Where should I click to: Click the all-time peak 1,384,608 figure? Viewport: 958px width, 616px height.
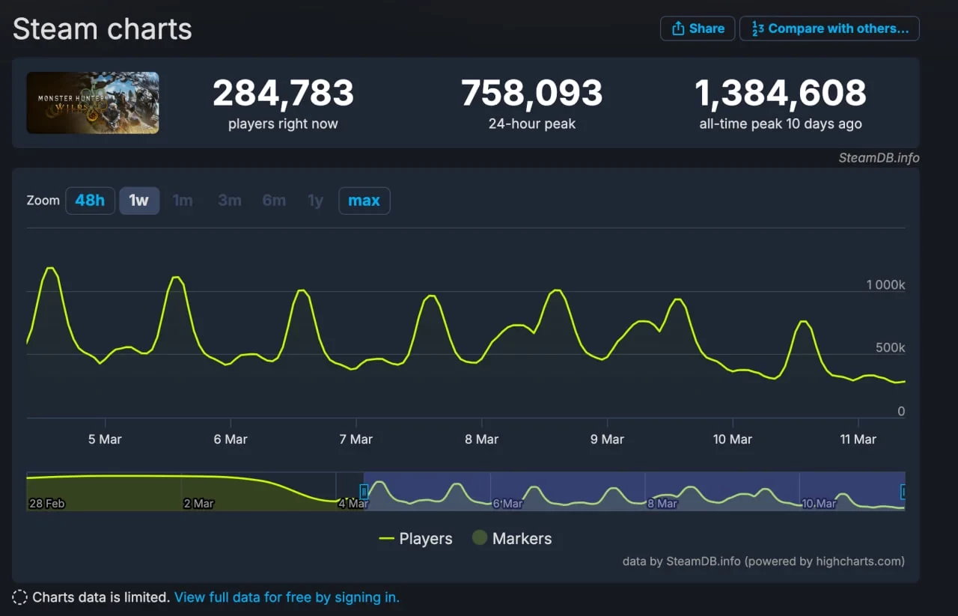pyautogui.click(x=780, y=94)
